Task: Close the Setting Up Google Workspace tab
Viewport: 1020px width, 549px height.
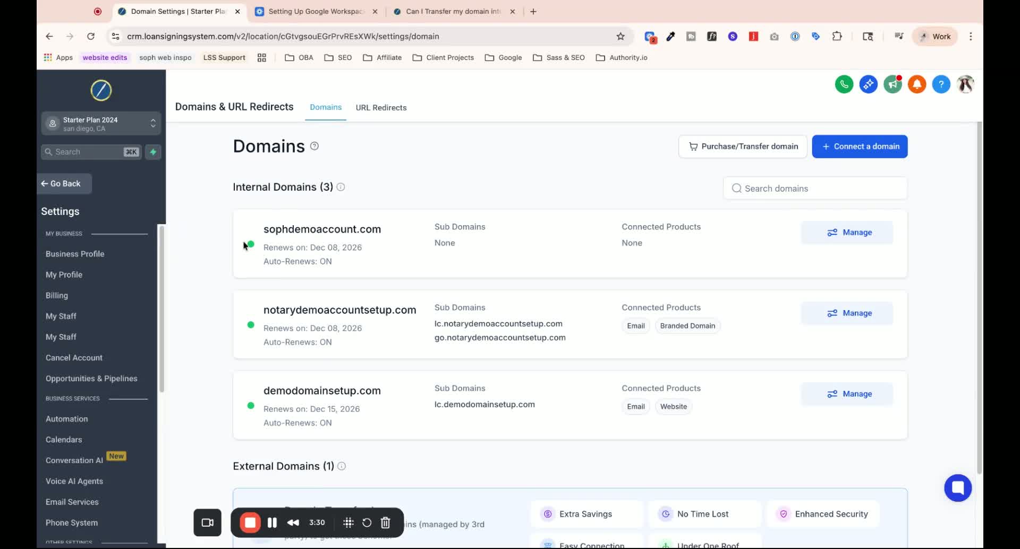Action: pyautogui.click(x=375, y=11)
